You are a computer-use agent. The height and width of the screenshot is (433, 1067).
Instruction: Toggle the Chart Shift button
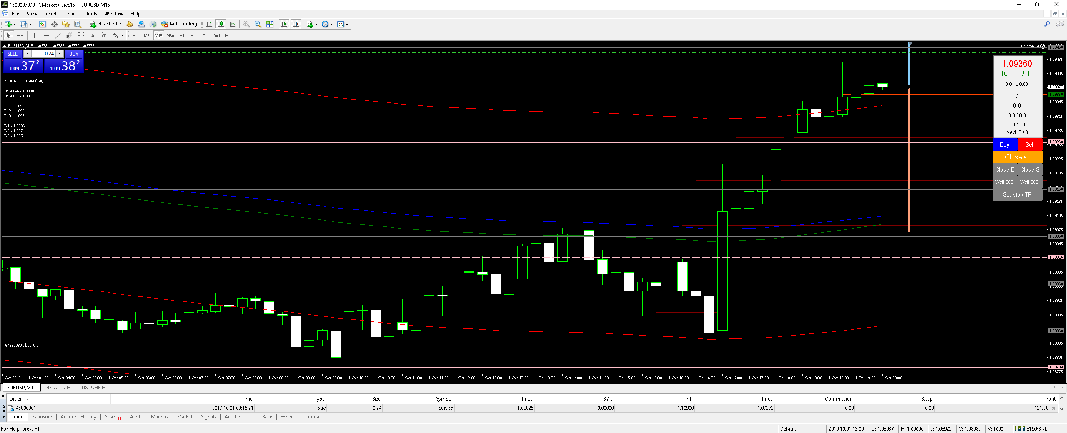296,25
